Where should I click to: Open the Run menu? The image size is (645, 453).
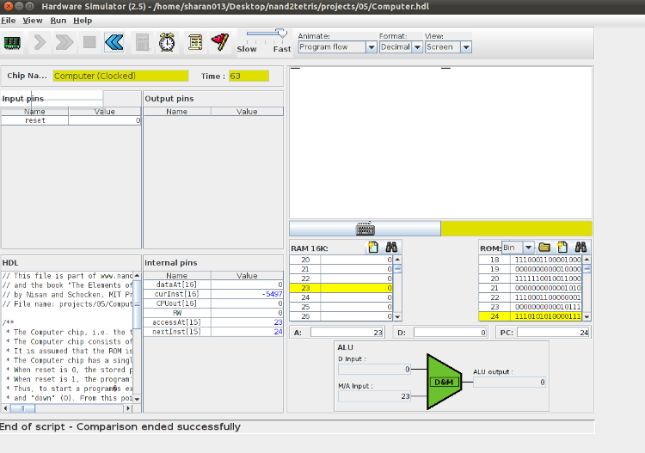(x=58, y=20)
